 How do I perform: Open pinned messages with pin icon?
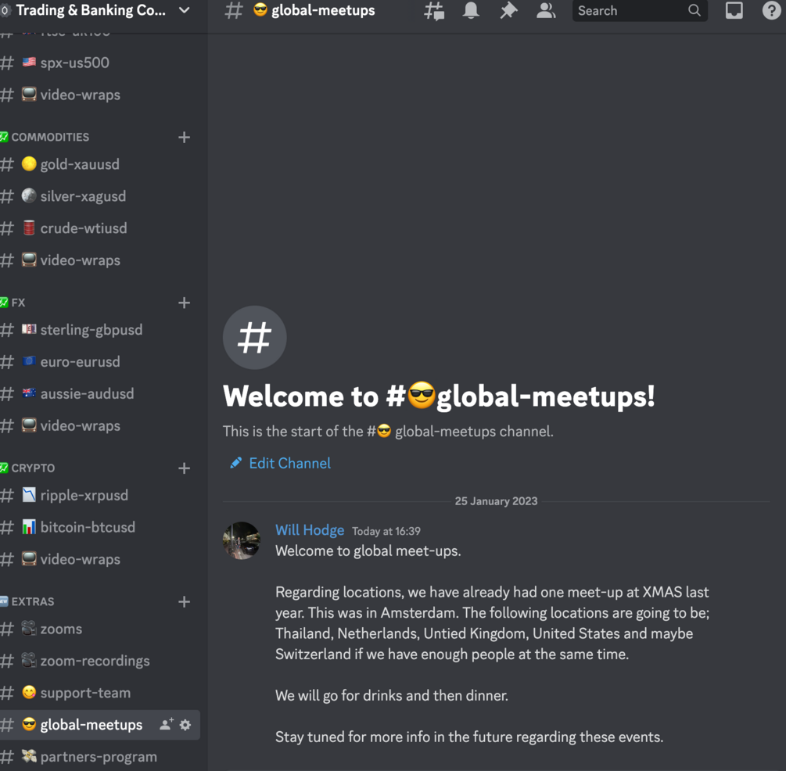508,11
